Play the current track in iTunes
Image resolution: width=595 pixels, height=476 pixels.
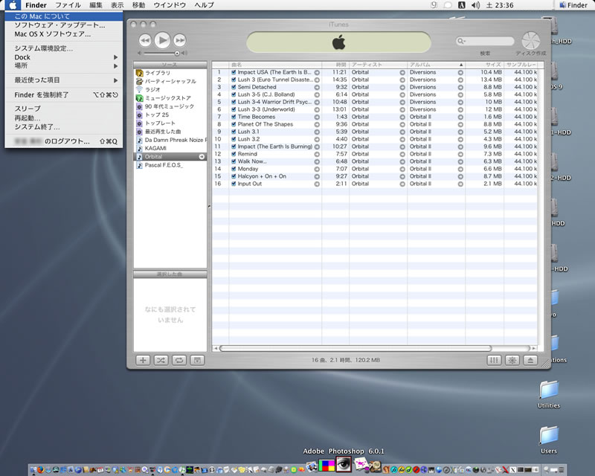tap(162, 40)
